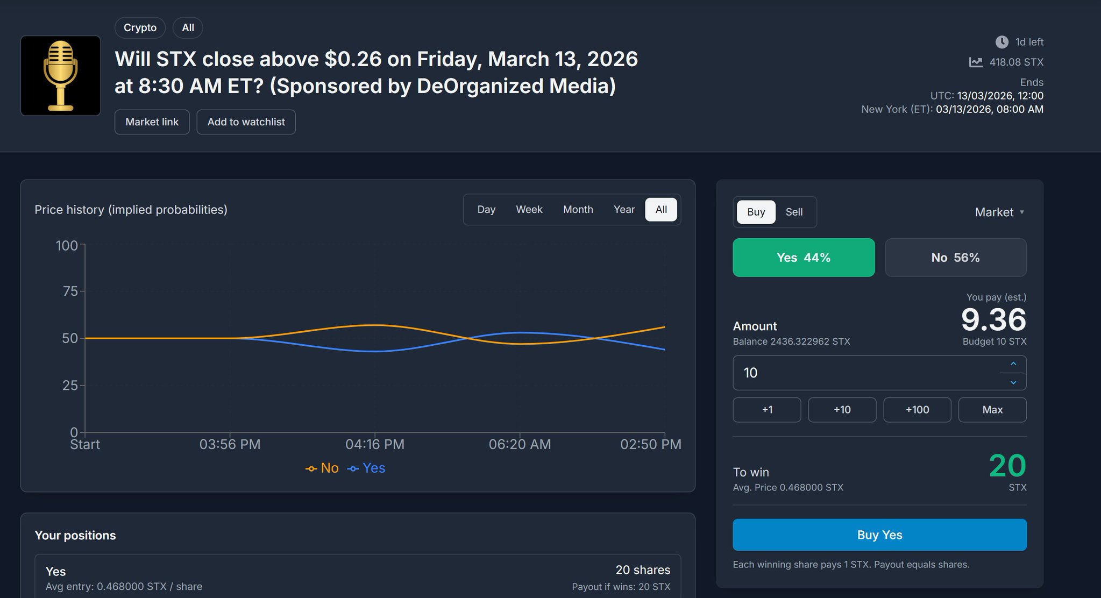Add this market to watchlist

point(246,122)
